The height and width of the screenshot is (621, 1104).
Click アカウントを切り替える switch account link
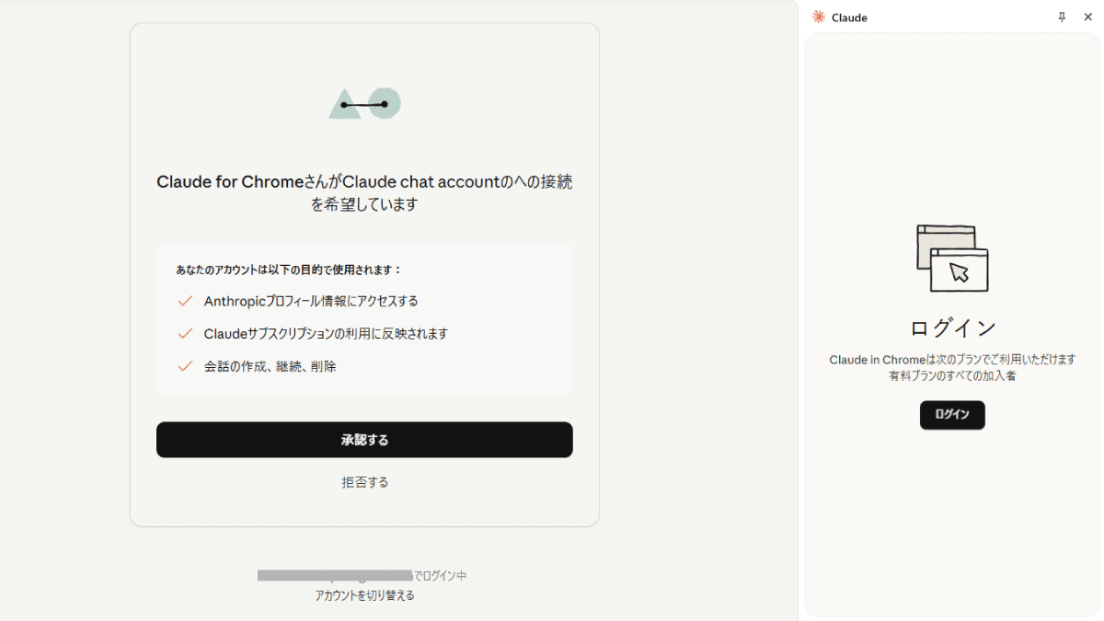pyautogui.click(x=365, y=595)
